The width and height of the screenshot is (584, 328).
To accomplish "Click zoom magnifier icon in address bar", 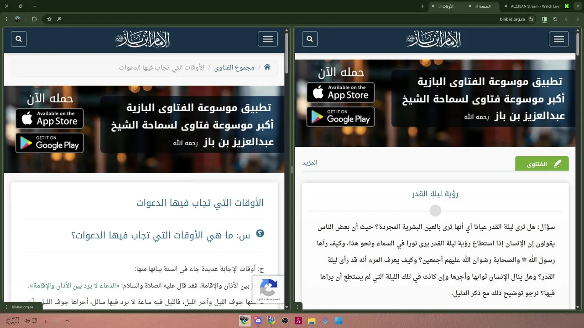I will click(59, 19).
